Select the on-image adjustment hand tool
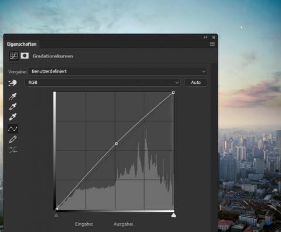Screen dimensions: 281x232 point(13,83)
